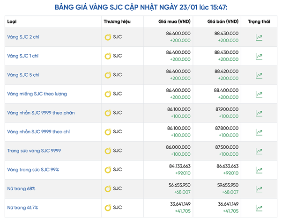Click trend icon for Trang sức vàng SJC 9999
This screenshot has height=224, width=282.
click(259, 151)
